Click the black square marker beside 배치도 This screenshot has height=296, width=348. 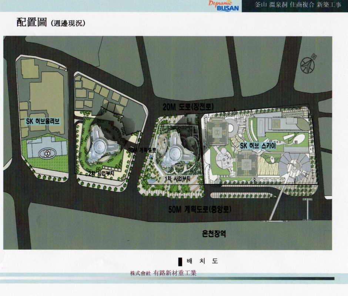pyautogui.click(x=180, y=262)
